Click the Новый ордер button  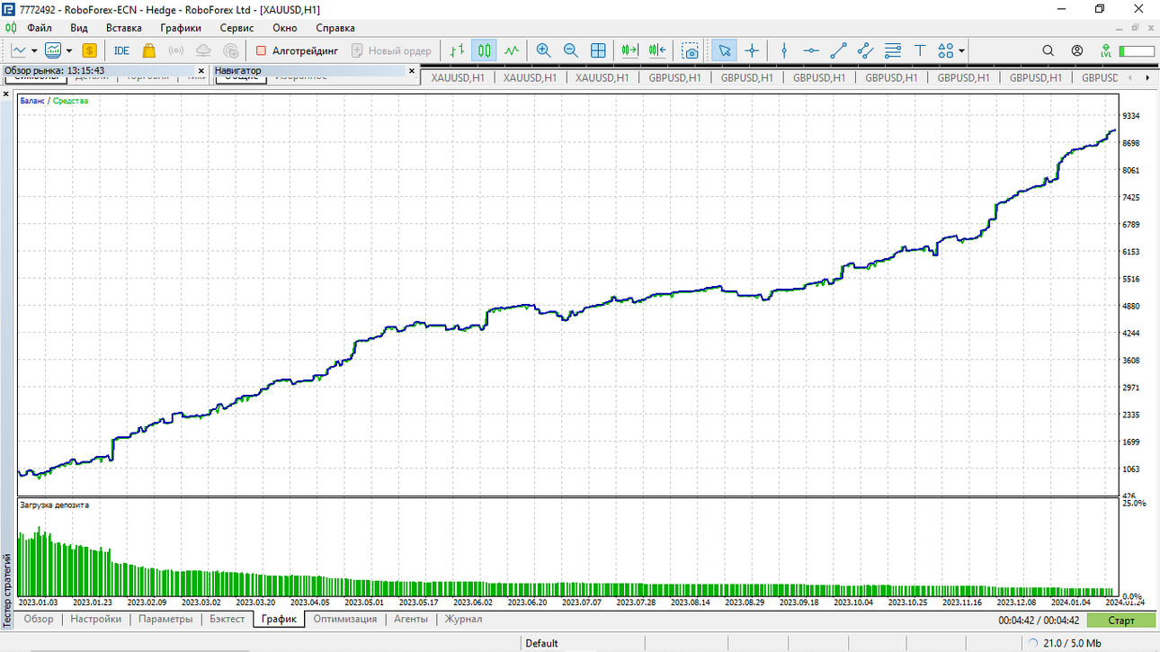click(x=391, y=50)
